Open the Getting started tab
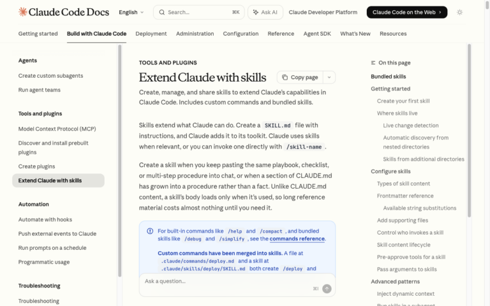490x306 pixels. (x=38, y=33)
